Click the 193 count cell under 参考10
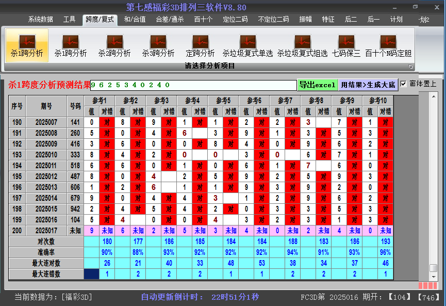This screenshot has width=446, height=306. pyautogui.click(x=386, y=241)
